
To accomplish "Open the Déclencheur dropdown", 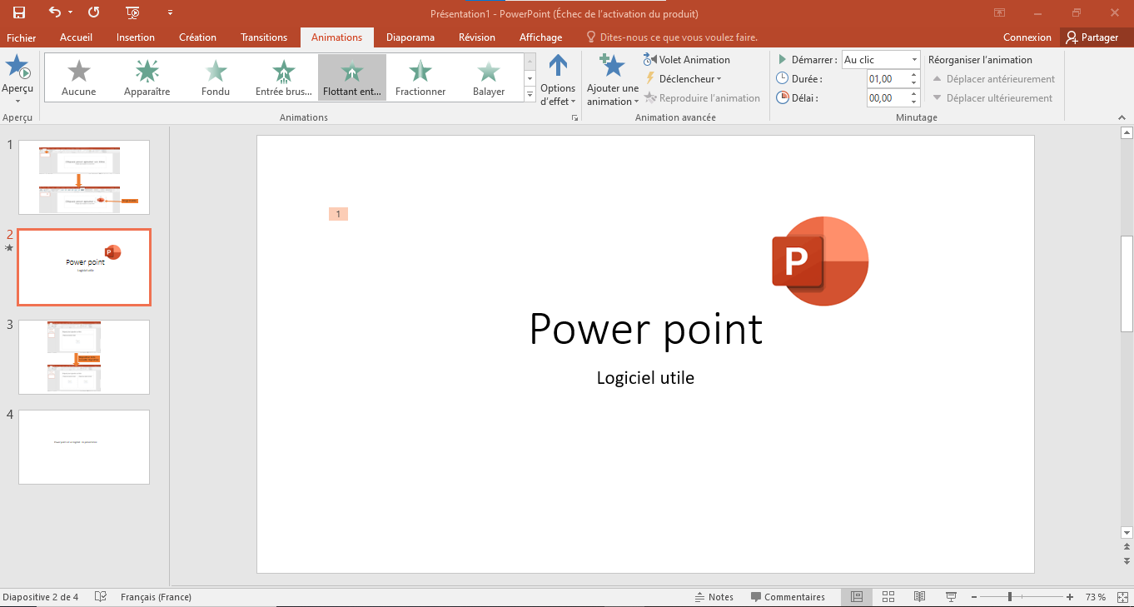I will [683, 79].
